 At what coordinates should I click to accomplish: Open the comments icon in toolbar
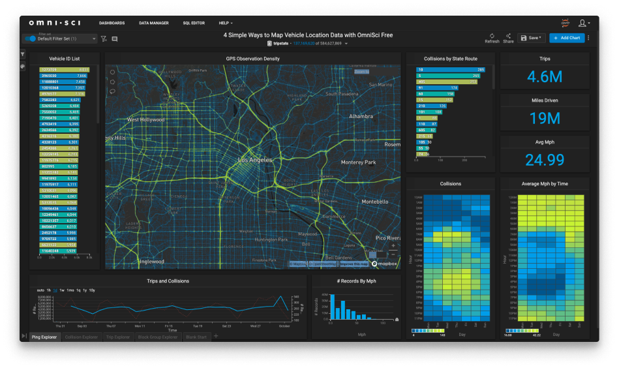point(115,39)
